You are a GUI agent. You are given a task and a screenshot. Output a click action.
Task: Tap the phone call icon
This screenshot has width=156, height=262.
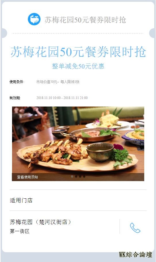pos(135,228)
